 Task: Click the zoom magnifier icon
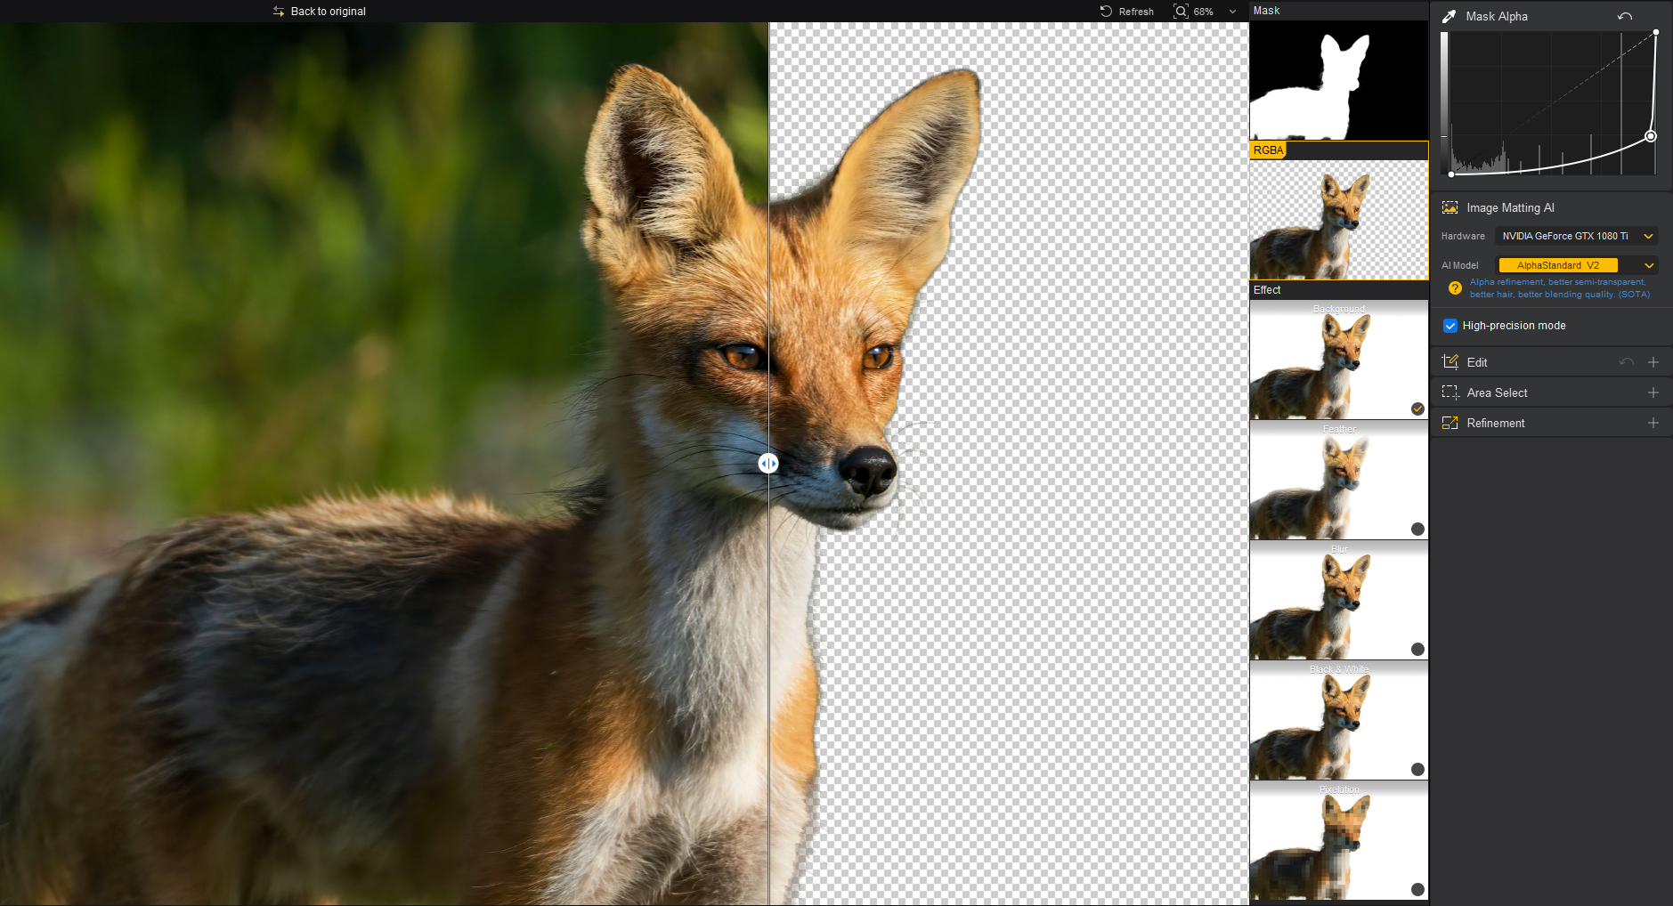[x=1181, y=12]
